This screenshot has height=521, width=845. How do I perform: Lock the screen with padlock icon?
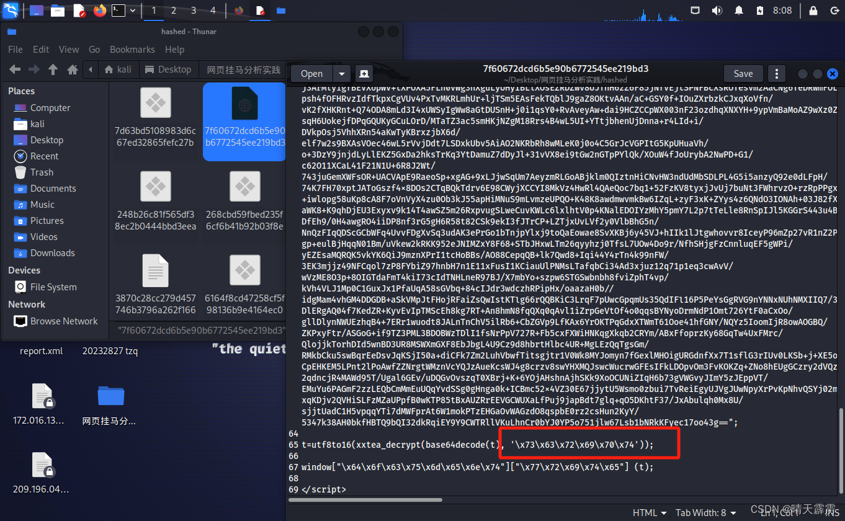click(813, 11)
